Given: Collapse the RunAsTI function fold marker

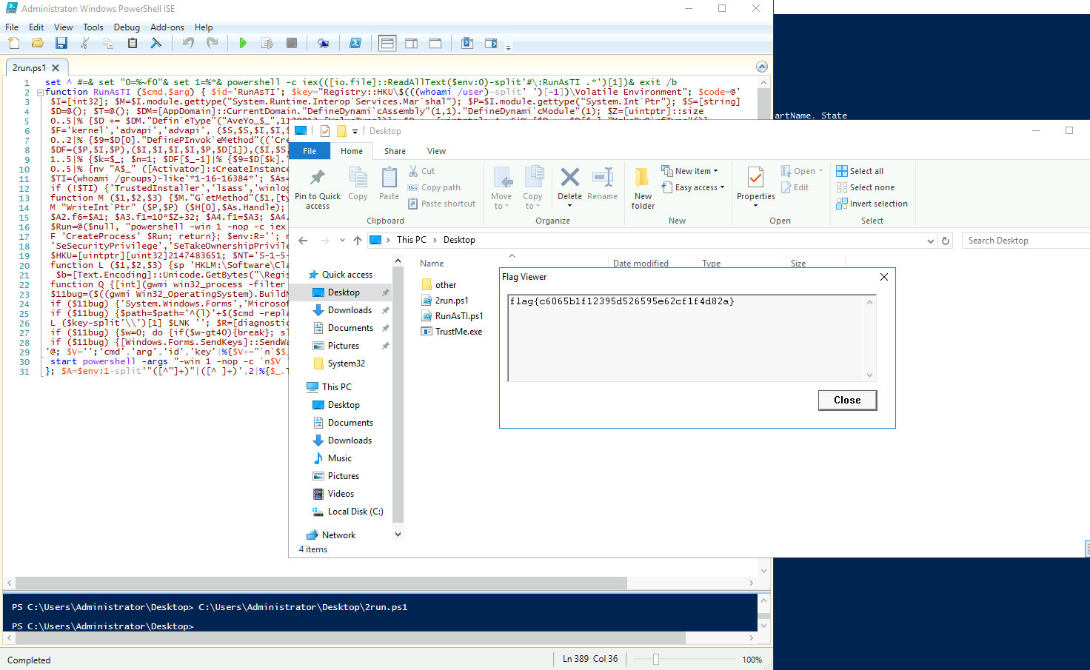Looking at the screenshot, I should [40, 93].
